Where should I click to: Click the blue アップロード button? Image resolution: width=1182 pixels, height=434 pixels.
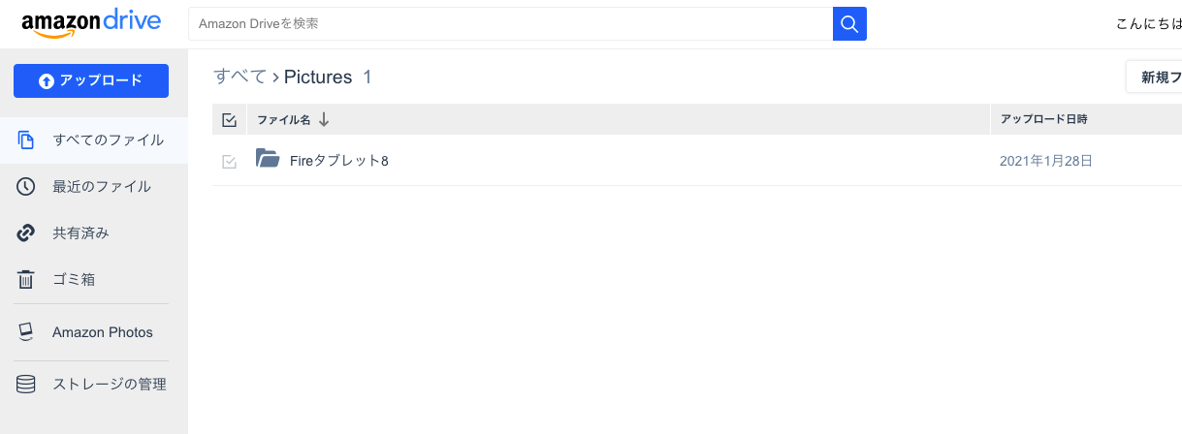91,81
